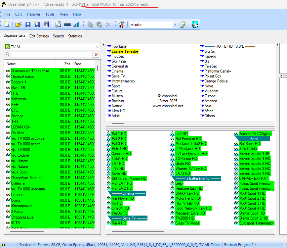Click the receiver box toolbar icon
The height and width of the screenshot is (248, 287).
click(67, 25)
